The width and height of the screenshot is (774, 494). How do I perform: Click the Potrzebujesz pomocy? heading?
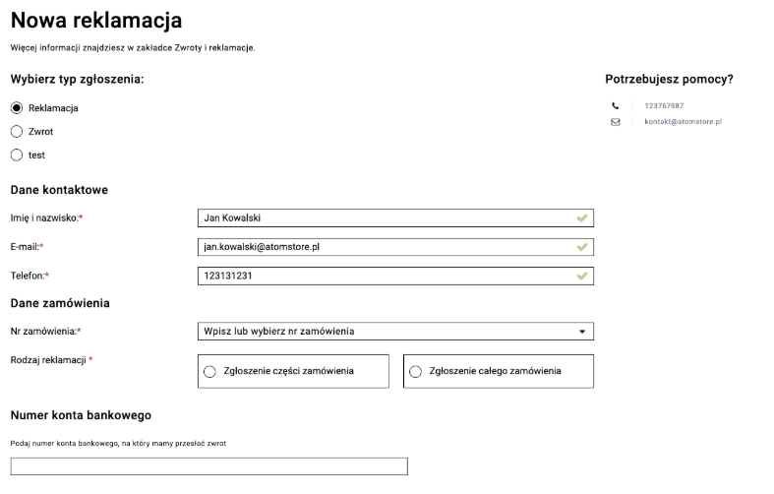(669, 79)
